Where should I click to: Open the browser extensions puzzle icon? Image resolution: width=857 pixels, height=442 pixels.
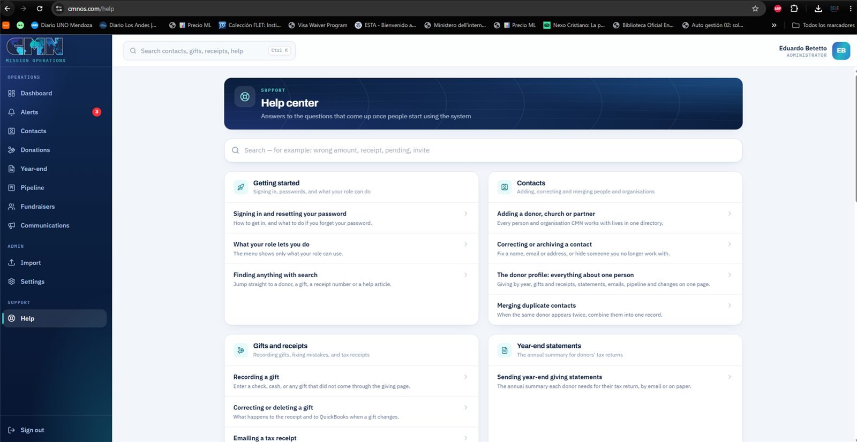pyautogui.click(x=794, y=9)
